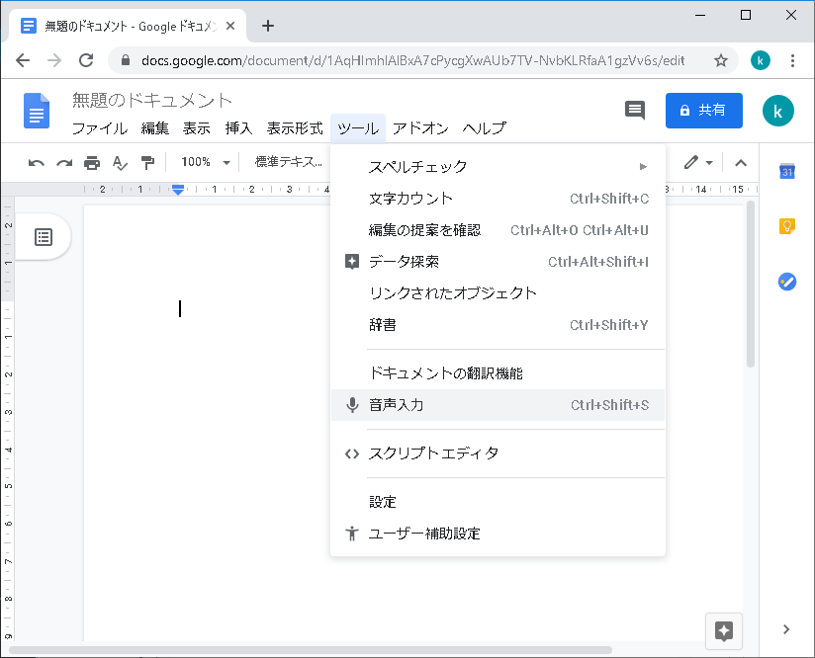Open Google Calendar in side panel
Viewport: 815px width, 658px height.
pyautogui.click(x=787, y=172)
